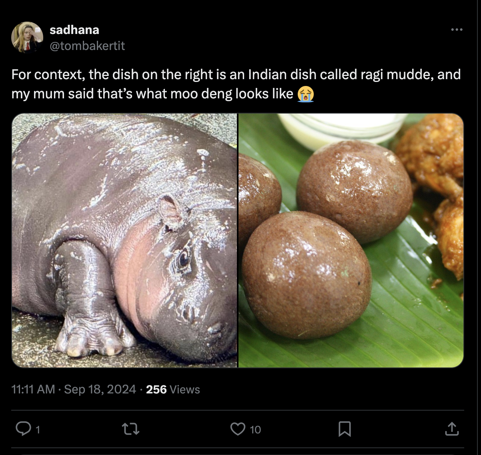This screenshot has width=481, height=455.
Task: Click the "11:11 AM" timestamp
Action: coord(33,389)
